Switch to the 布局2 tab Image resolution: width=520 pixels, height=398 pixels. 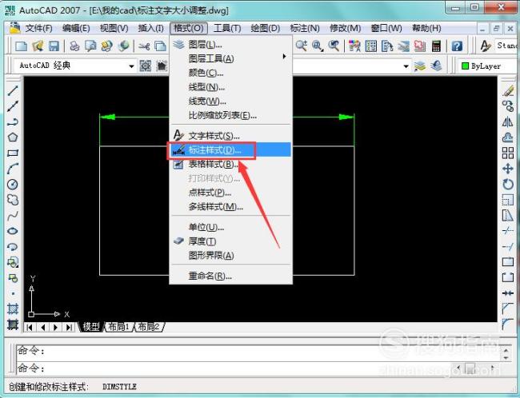tap(149, 327)
